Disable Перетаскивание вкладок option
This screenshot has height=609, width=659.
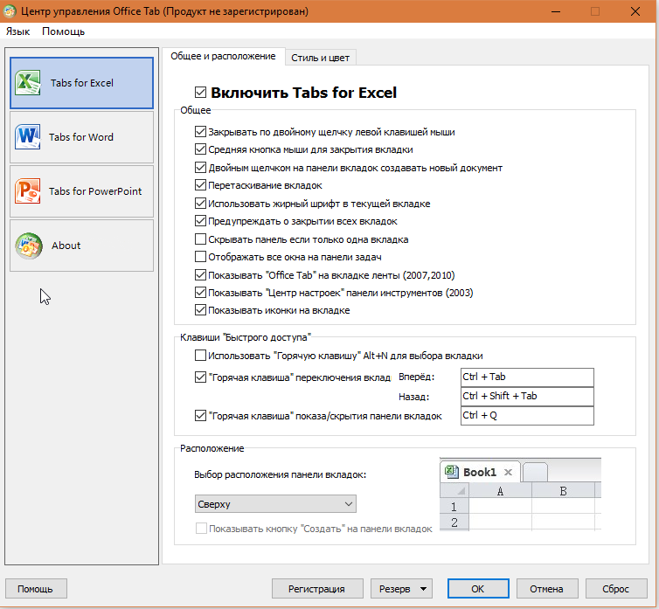200,185
